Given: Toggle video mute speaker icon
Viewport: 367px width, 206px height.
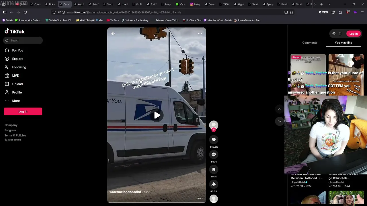Looking at the screenshot, I should click(x=113, y=33).
